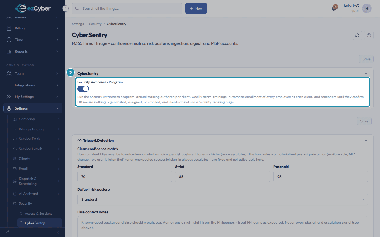Click the pencil edit icon at sidebar bottom

(x=7, y=232)
